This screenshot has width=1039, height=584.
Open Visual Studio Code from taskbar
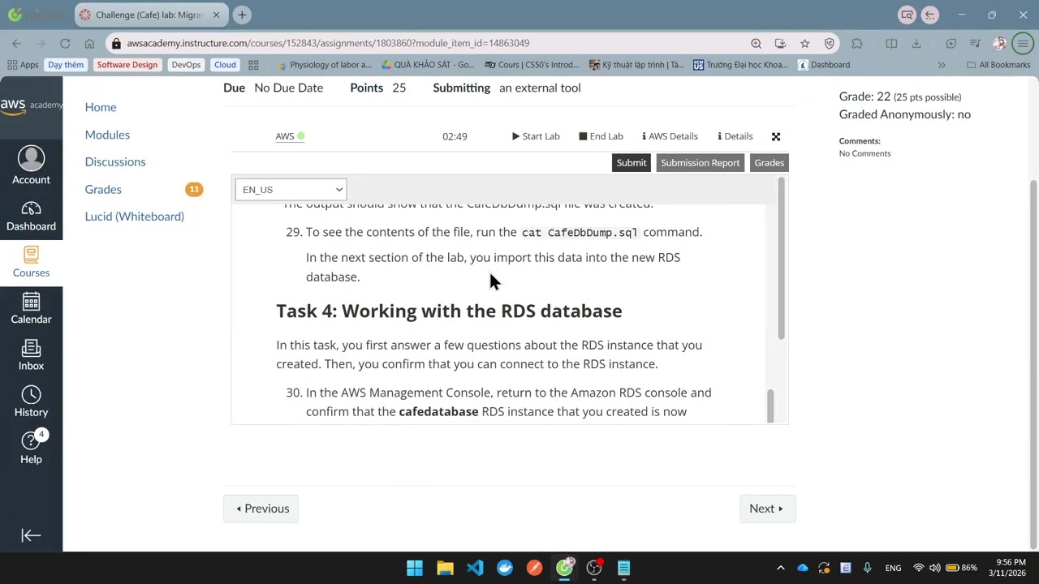[475, 568]
